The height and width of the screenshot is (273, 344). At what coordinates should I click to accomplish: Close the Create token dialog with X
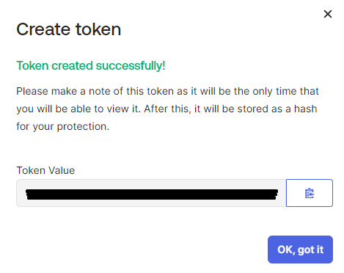click(328, 14)
